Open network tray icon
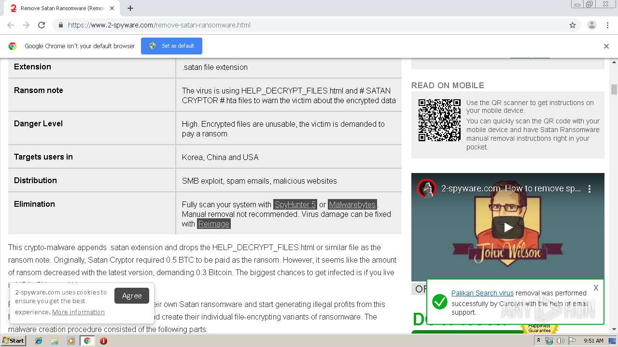The image size is (618, 347). pos(549,341)
